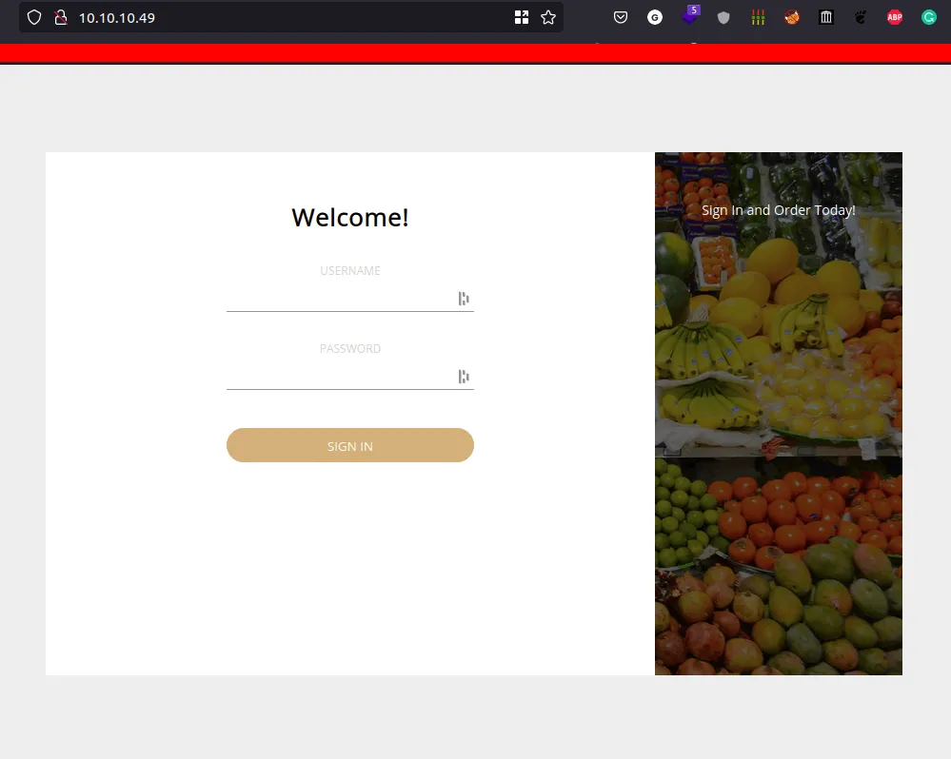The image size is (951, 759).
Task: Click the USERNAME input field
Action: [x=350, y=298]
